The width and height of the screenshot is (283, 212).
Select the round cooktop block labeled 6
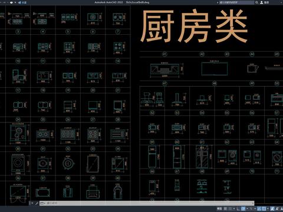(x=94, y=18)
